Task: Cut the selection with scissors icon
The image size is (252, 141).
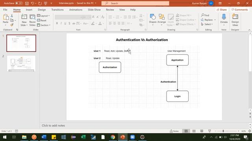Action: 12,16
